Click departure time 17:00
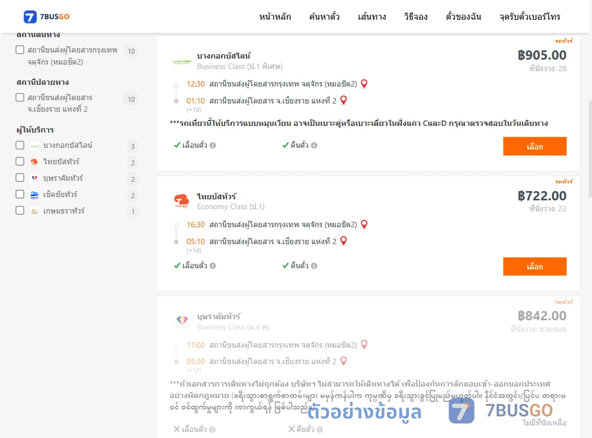The image size is (592, 438). [x=196, y=345]
